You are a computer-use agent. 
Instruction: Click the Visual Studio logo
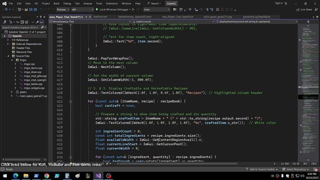pyautogui.click(x=4, y=3)
